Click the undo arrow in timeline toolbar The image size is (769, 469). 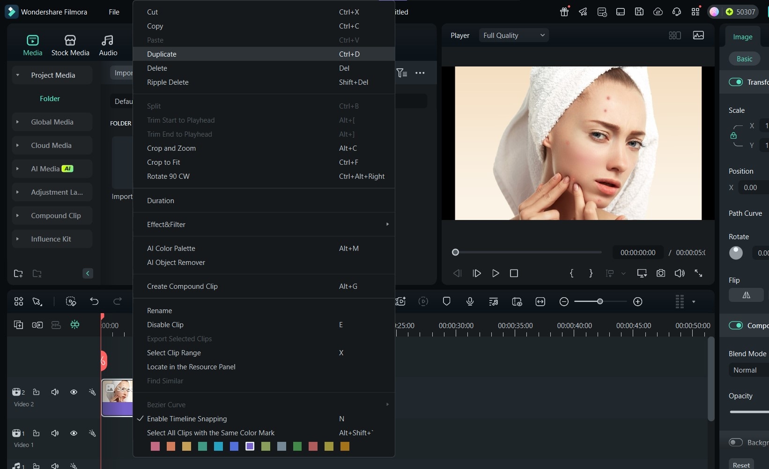tap(94, 301)
